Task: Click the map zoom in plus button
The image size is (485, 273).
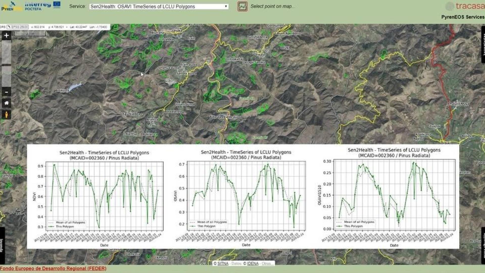Action: (6, 35)
